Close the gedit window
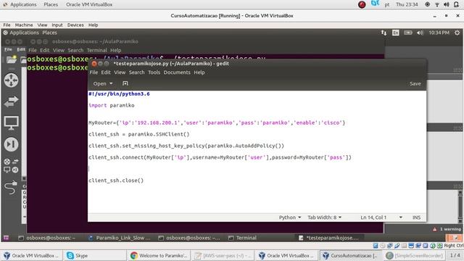The height and width of the screenshot is (261, 464). point(94,64)
